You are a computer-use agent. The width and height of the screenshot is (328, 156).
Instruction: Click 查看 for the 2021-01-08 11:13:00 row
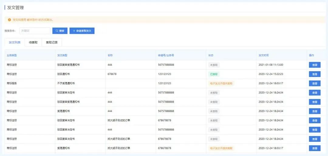click(315, 65)
